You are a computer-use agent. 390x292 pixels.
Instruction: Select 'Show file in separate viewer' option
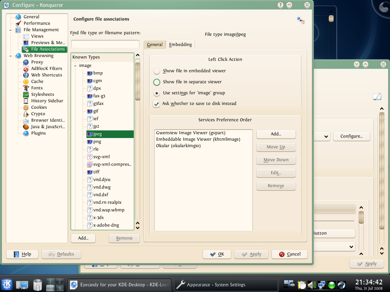click(x=157, y=82)
